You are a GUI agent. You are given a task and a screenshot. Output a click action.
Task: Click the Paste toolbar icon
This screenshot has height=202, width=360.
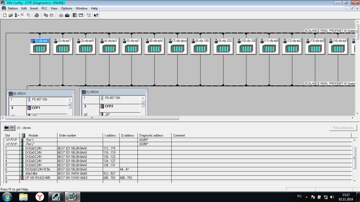coord(52,15)
